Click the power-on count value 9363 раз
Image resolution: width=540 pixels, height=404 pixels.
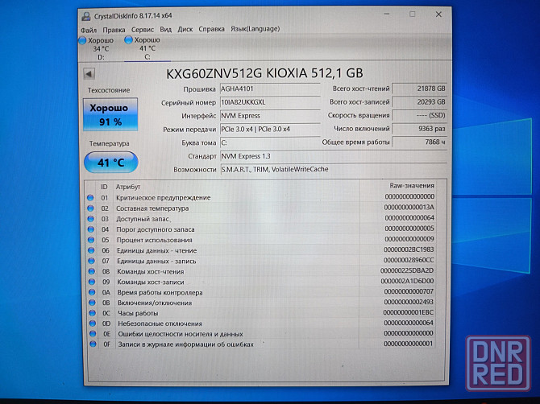pyautogui.click(x=419, y=129)
